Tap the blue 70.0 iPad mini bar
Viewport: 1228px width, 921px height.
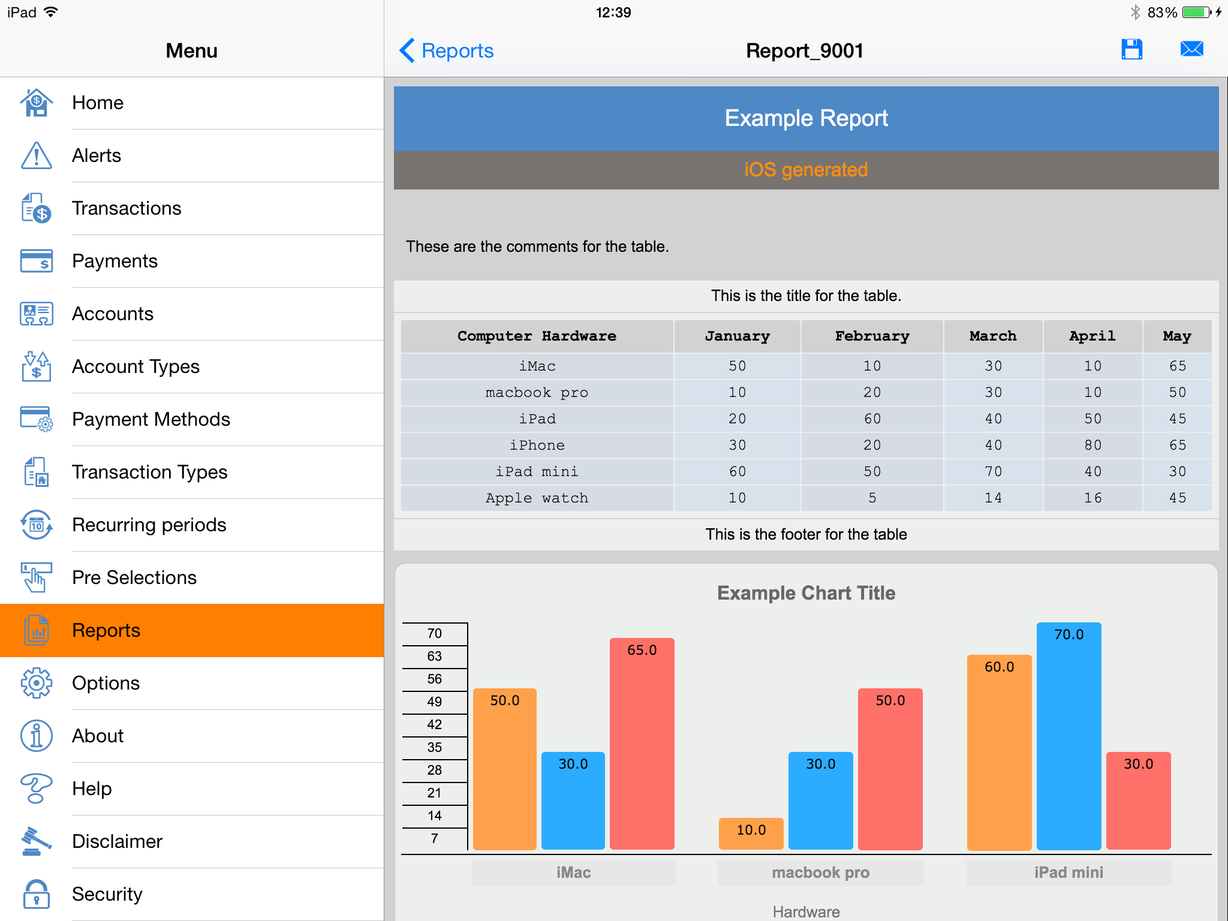[1069, 738]
